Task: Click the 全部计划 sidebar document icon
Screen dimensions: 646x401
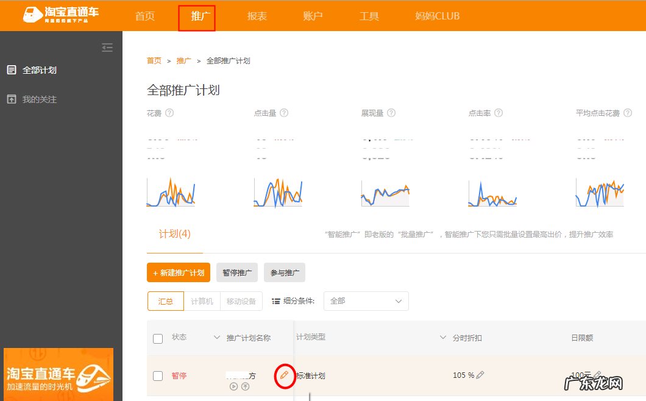Action: [x=11, y=69]
